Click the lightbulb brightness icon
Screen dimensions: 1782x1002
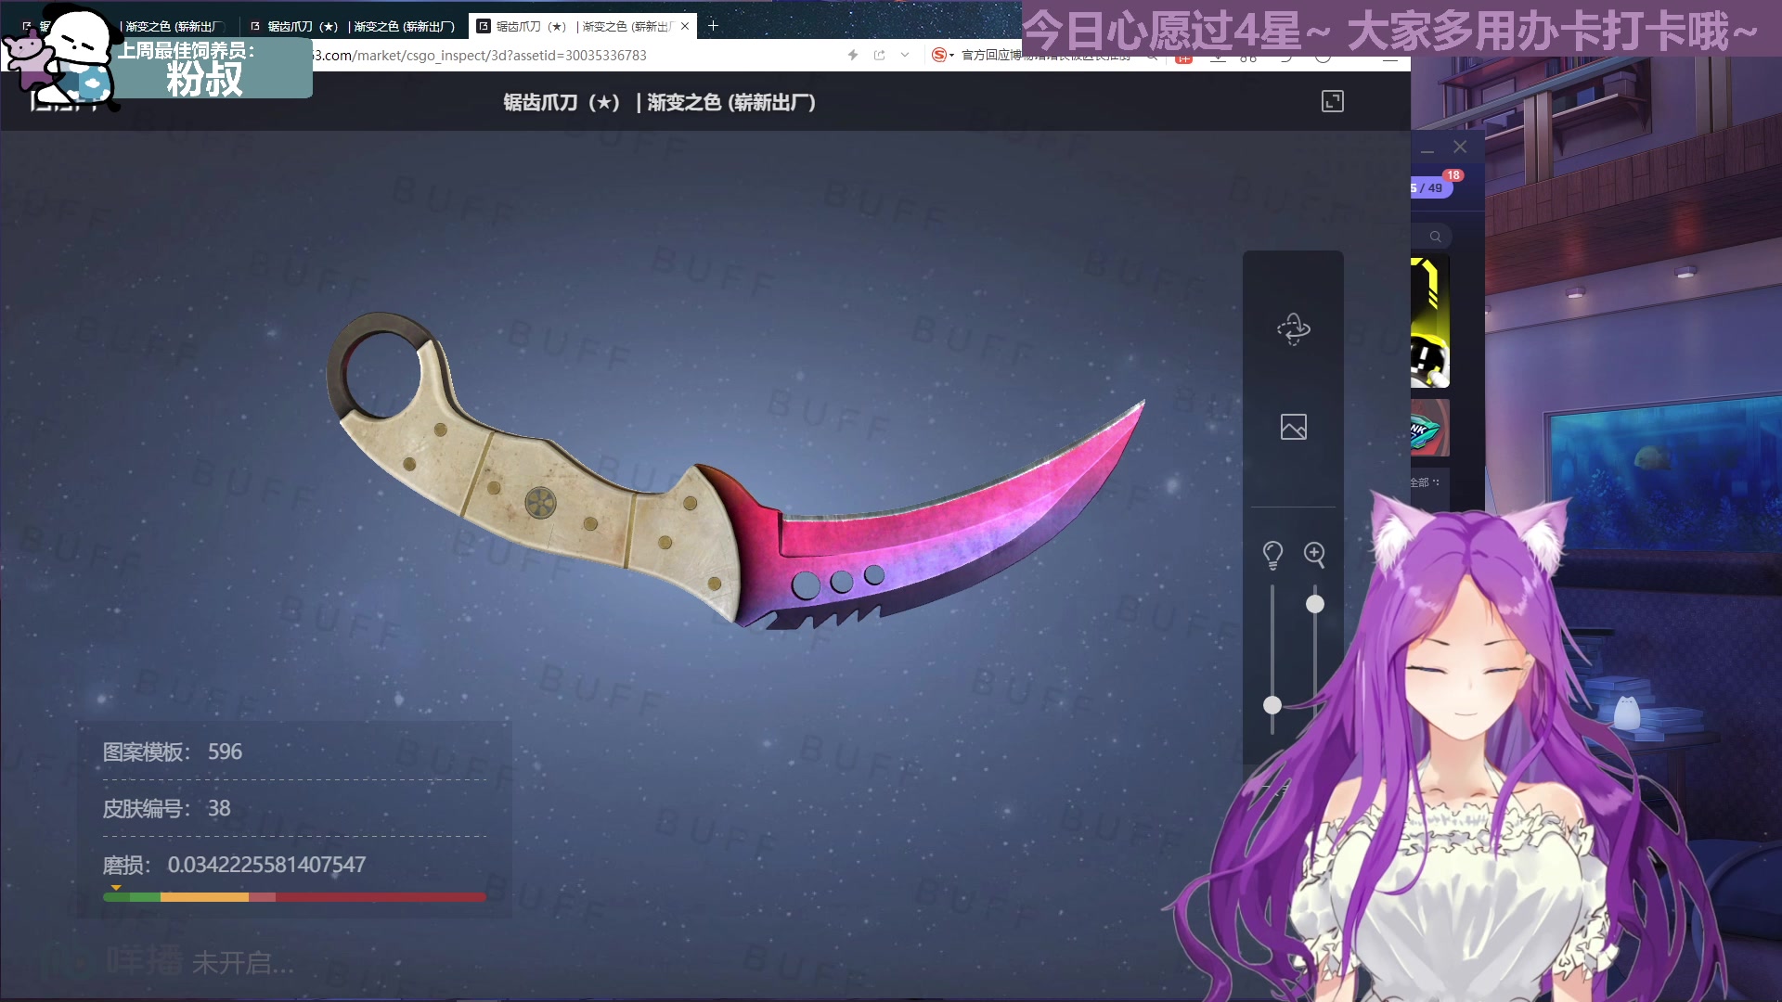coord(1272,555)
